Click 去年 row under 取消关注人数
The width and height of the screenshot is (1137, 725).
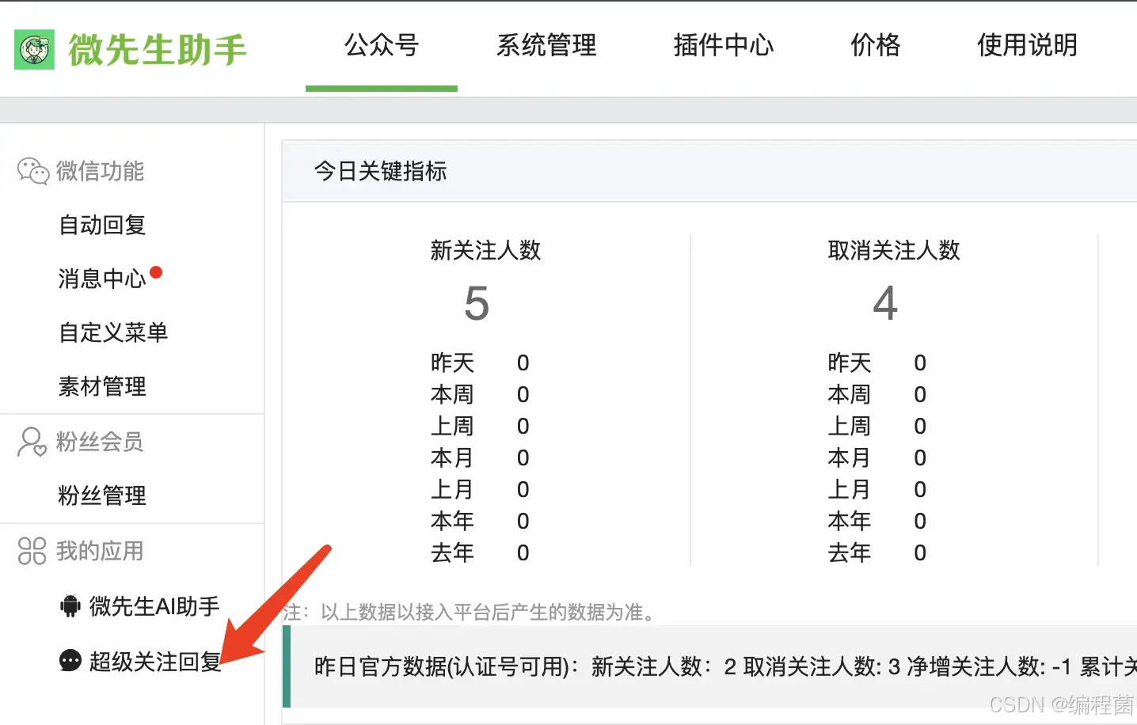(x=877, y=552)
